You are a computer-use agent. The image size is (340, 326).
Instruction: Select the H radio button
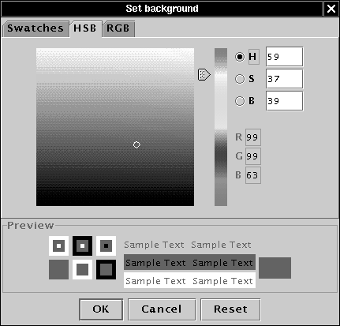point(240,57)
